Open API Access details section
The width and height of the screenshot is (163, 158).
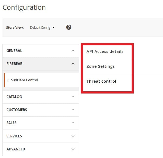(x=105, y=51)
